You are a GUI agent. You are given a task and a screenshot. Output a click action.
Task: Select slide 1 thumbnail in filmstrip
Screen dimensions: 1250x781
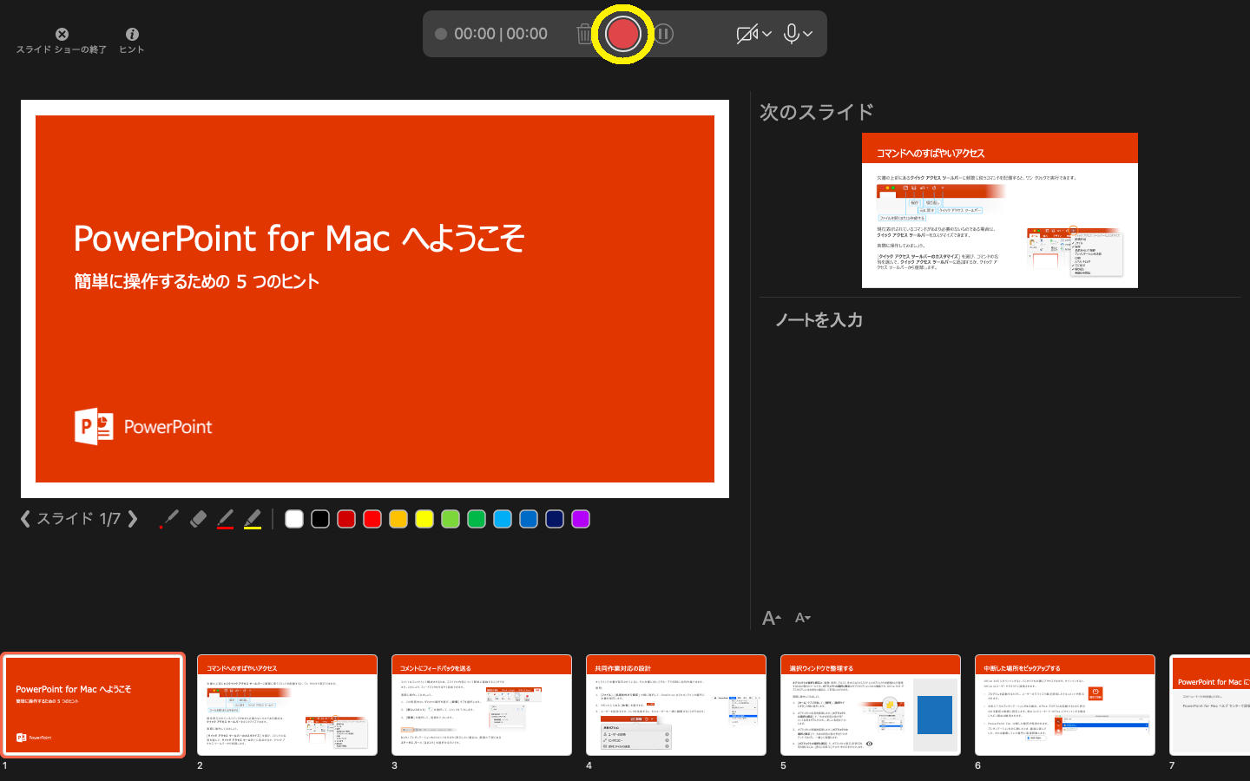pyautogui.click(x=93, y=705)
